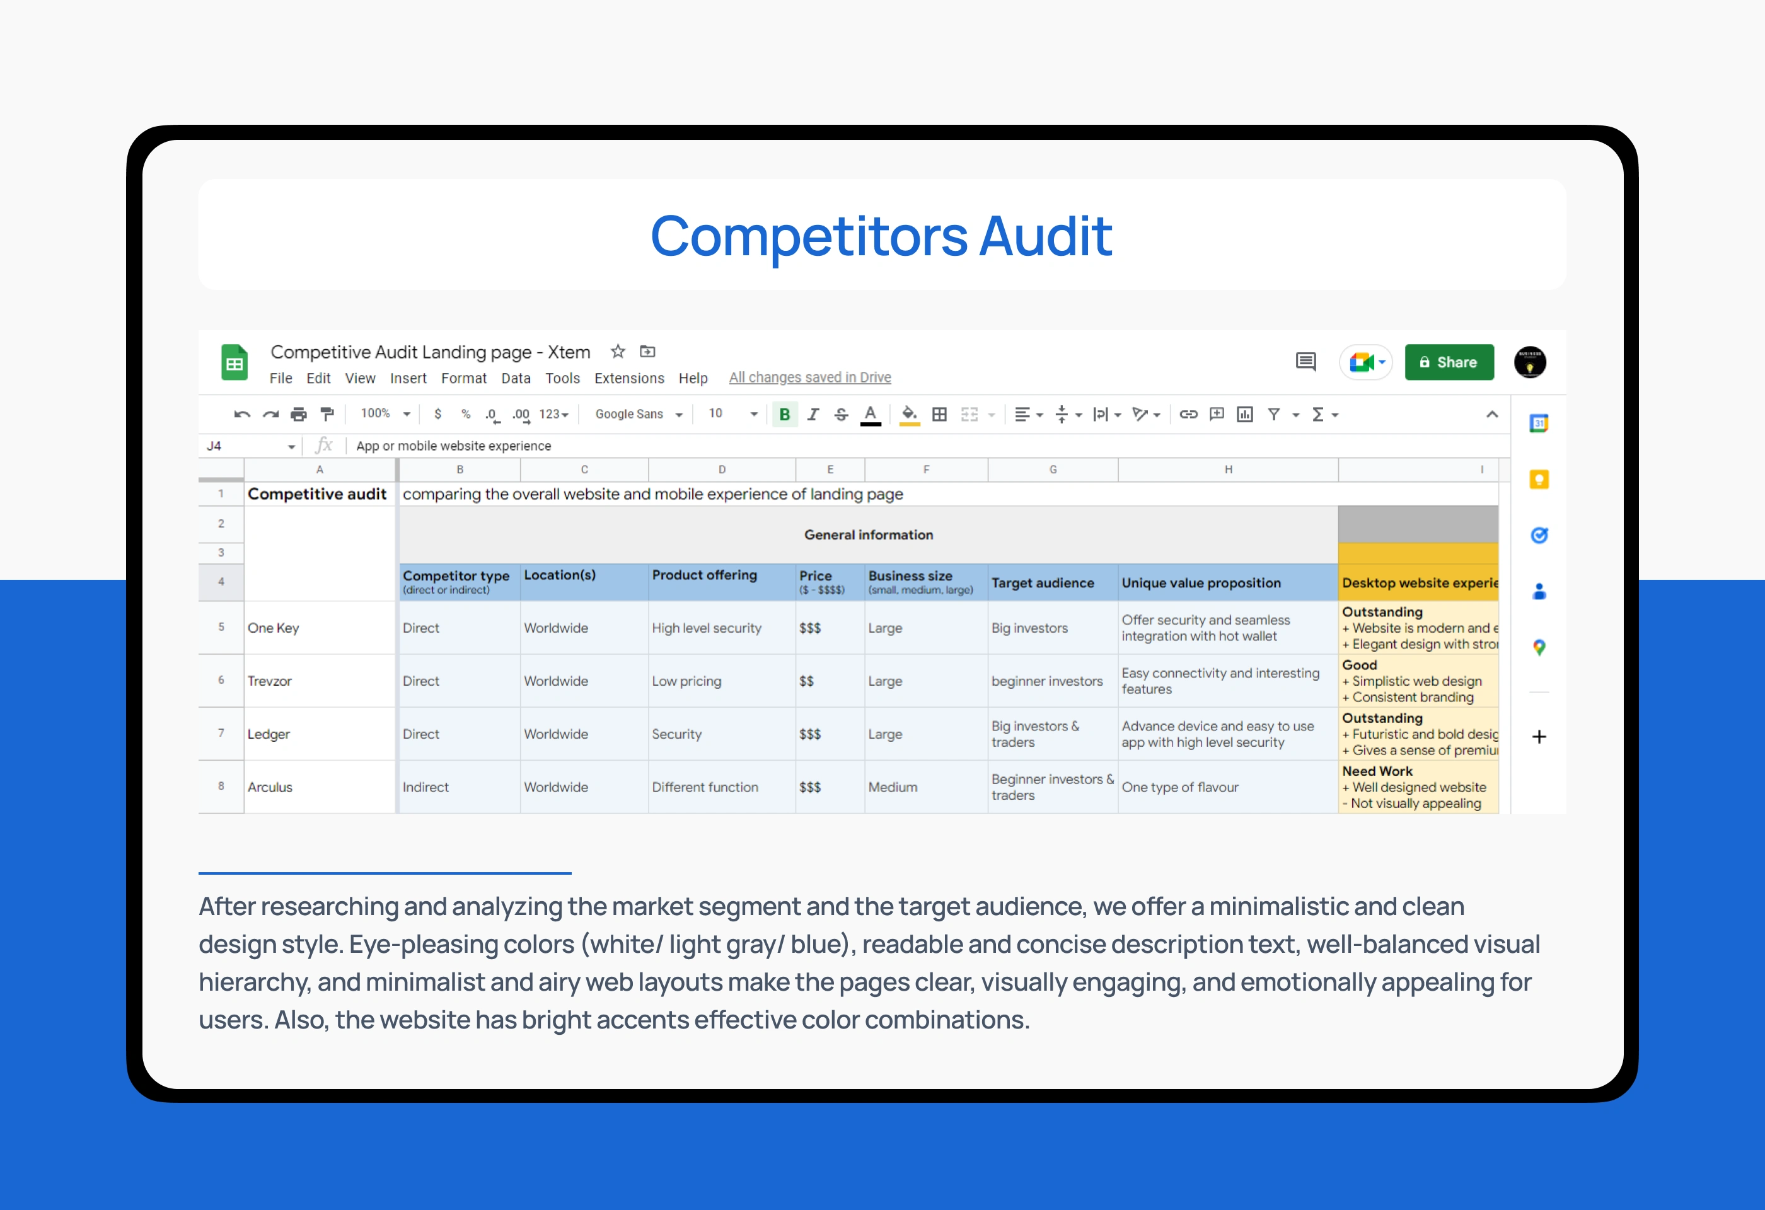This screenshot has height=1210, width=1765.
Task: Select the Paint format tool
Action: coord(327,415)
